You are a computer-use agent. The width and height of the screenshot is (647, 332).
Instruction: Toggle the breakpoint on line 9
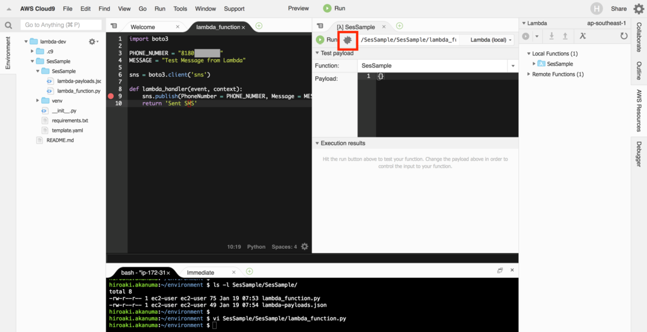111,96
